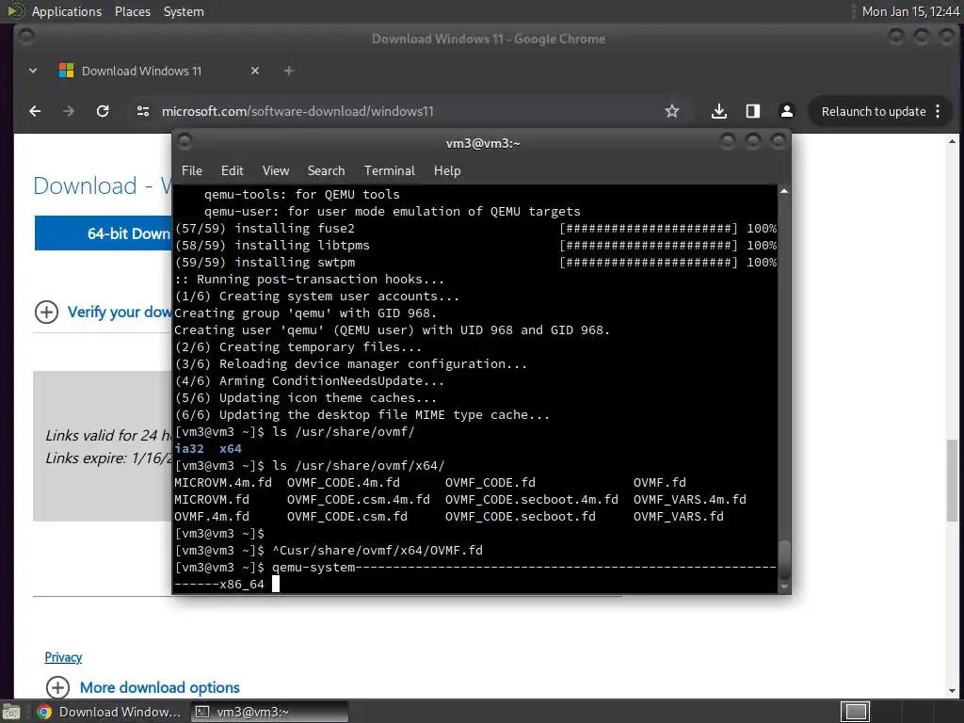Click MICROVM.4m.fd in terminal listing
The width and height of the screenshot is (964, 723).
coord(222,483)
